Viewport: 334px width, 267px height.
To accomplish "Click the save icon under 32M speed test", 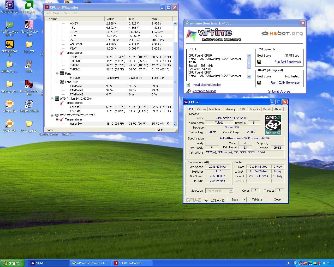I will pyautogui.click(x=259, y=62).
